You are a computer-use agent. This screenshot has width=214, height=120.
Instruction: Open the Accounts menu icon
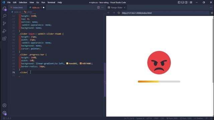tap(4, 105)
